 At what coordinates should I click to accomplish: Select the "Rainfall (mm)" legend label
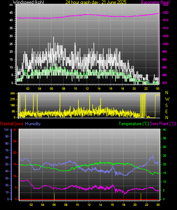point(11,124)
